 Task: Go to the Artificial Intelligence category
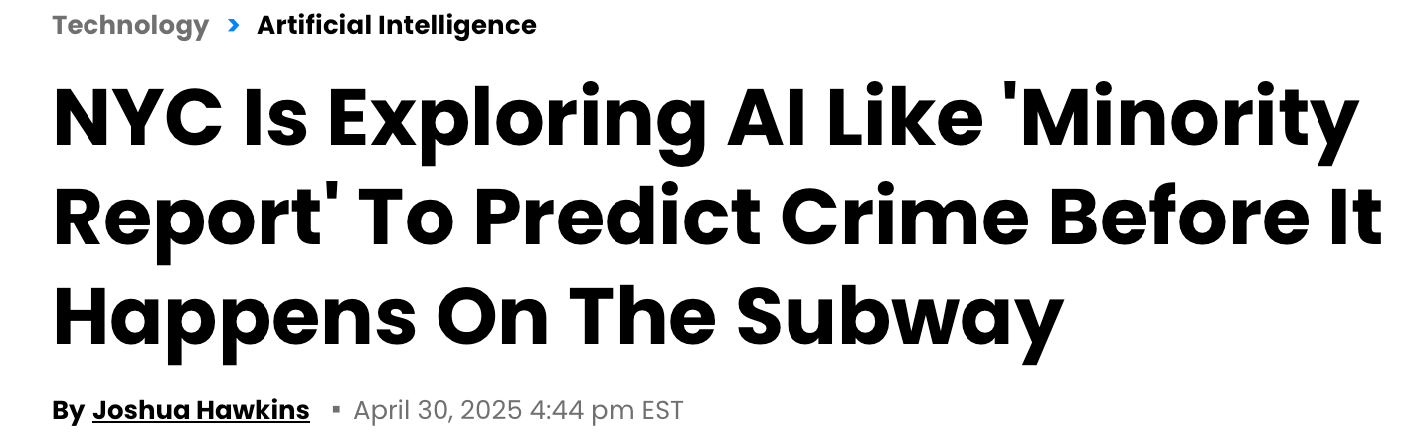coord(397,26)
